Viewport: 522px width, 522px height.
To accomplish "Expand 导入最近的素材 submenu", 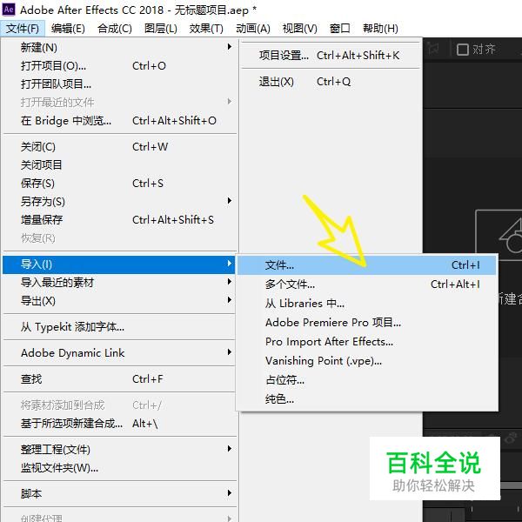I will pyautogui.click(x=120, y=283).
